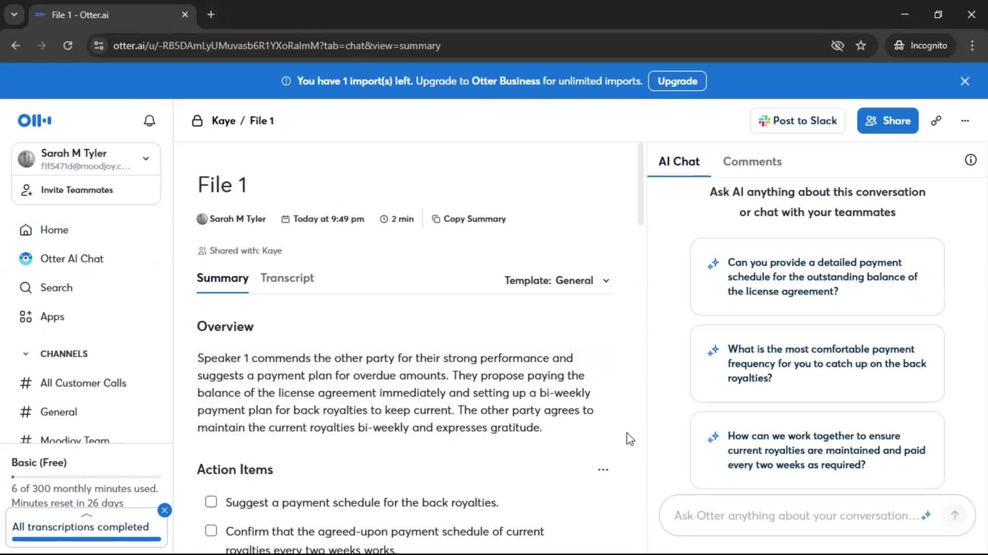Viewport: 988px width, 555px height.
Task: Open the AI Chat info icon
Action: 971,160
